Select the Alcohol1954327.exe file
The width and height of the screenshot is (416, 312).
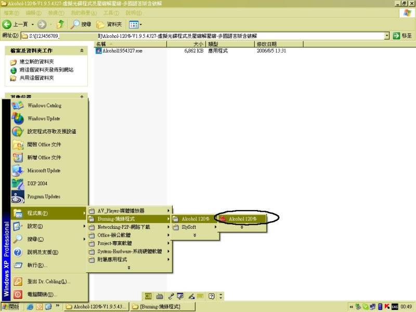pos(119,50)
